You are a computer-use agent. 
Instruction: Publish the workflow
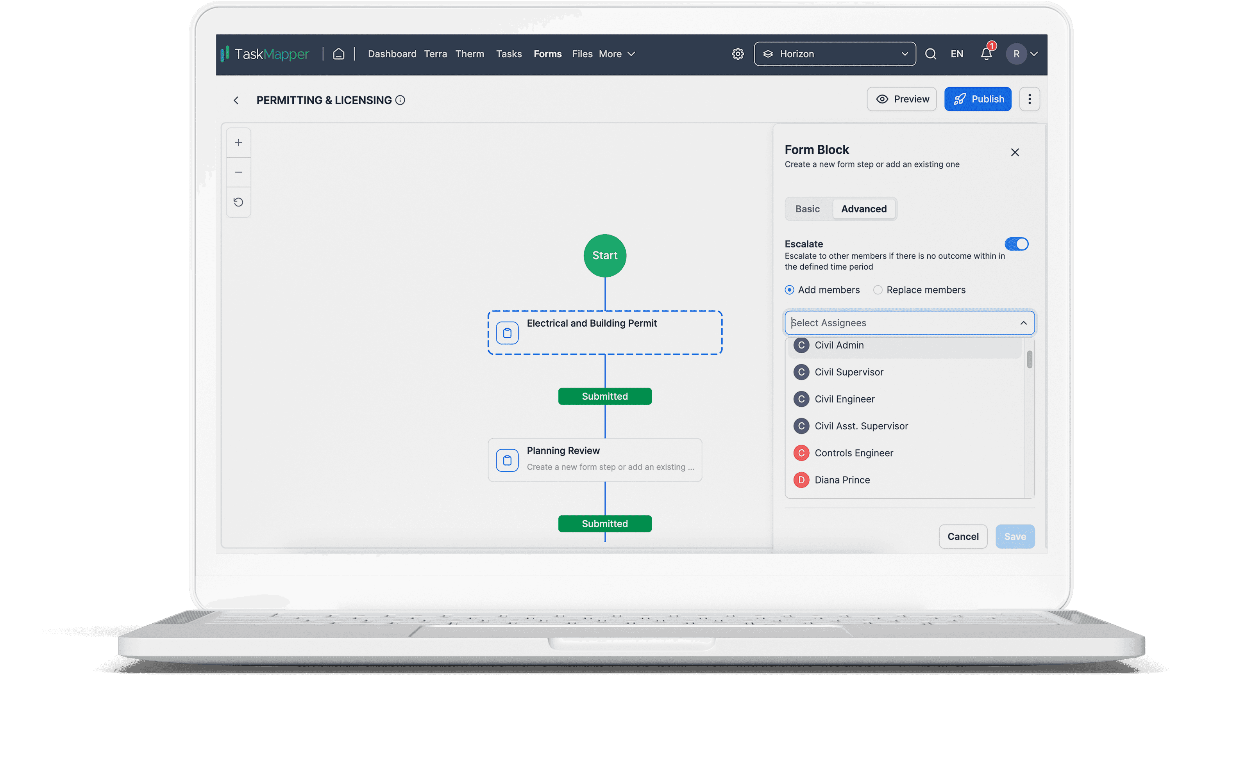point(978,99)
